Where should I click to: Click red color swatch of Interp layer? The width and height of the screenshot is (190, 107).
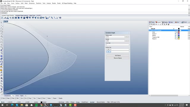click(179, 32)
